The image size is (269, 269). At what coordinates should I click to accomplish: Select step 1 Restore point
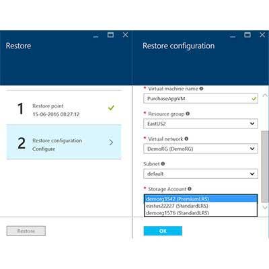(64, 108)
